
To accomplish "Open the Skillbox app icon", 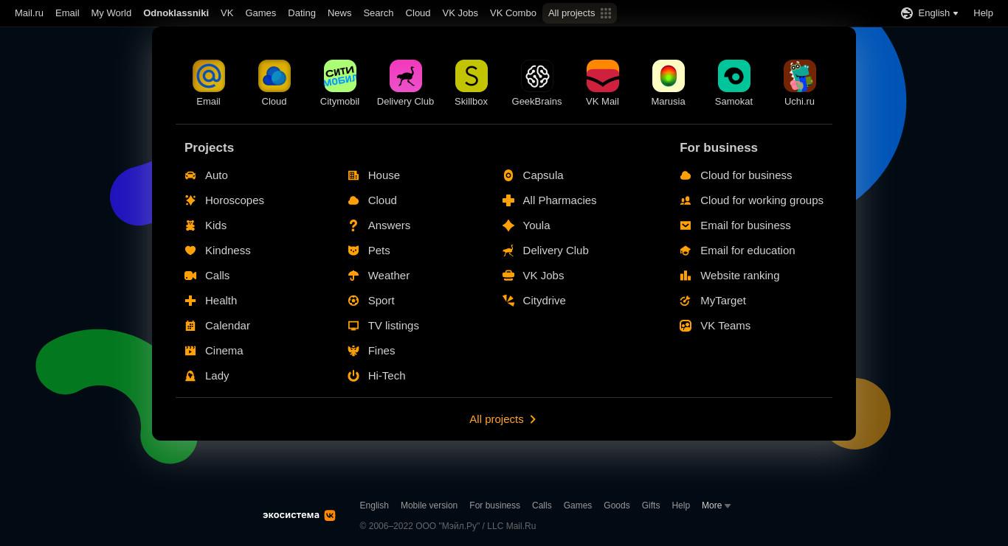I will [x=472, y=76].
